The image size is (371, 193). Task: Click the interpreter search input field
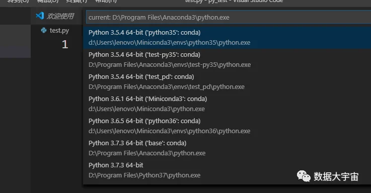[x=229, y=17]
